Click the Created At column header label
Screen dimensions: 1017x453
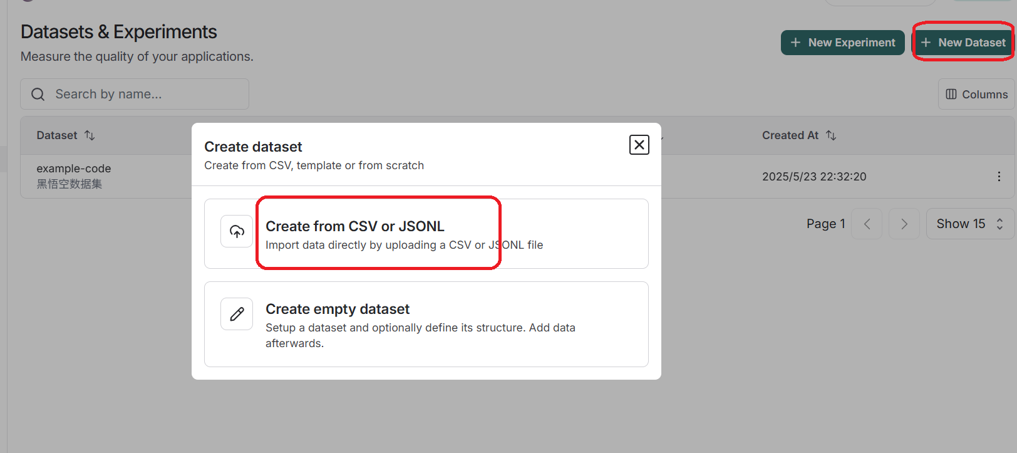click(x=790, y=135)
